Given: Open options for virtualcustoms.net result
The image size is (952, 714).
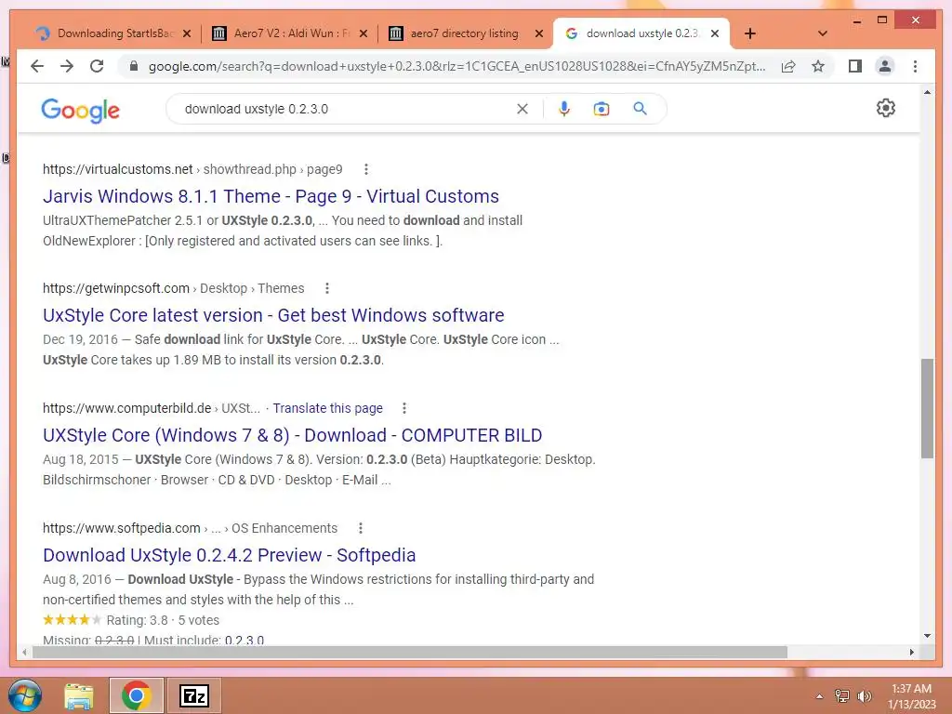Looking at the screenshot, I should (365, 169).
